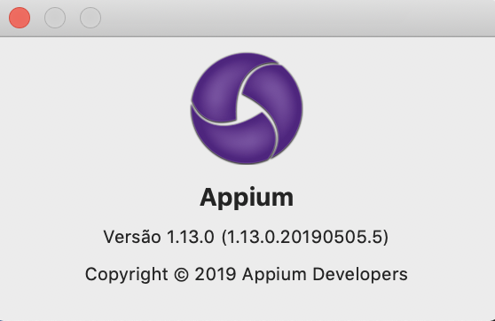This screenshot has width=495, height=321.
Task: Click the © copyright symbol
Action: coord(181,275)
